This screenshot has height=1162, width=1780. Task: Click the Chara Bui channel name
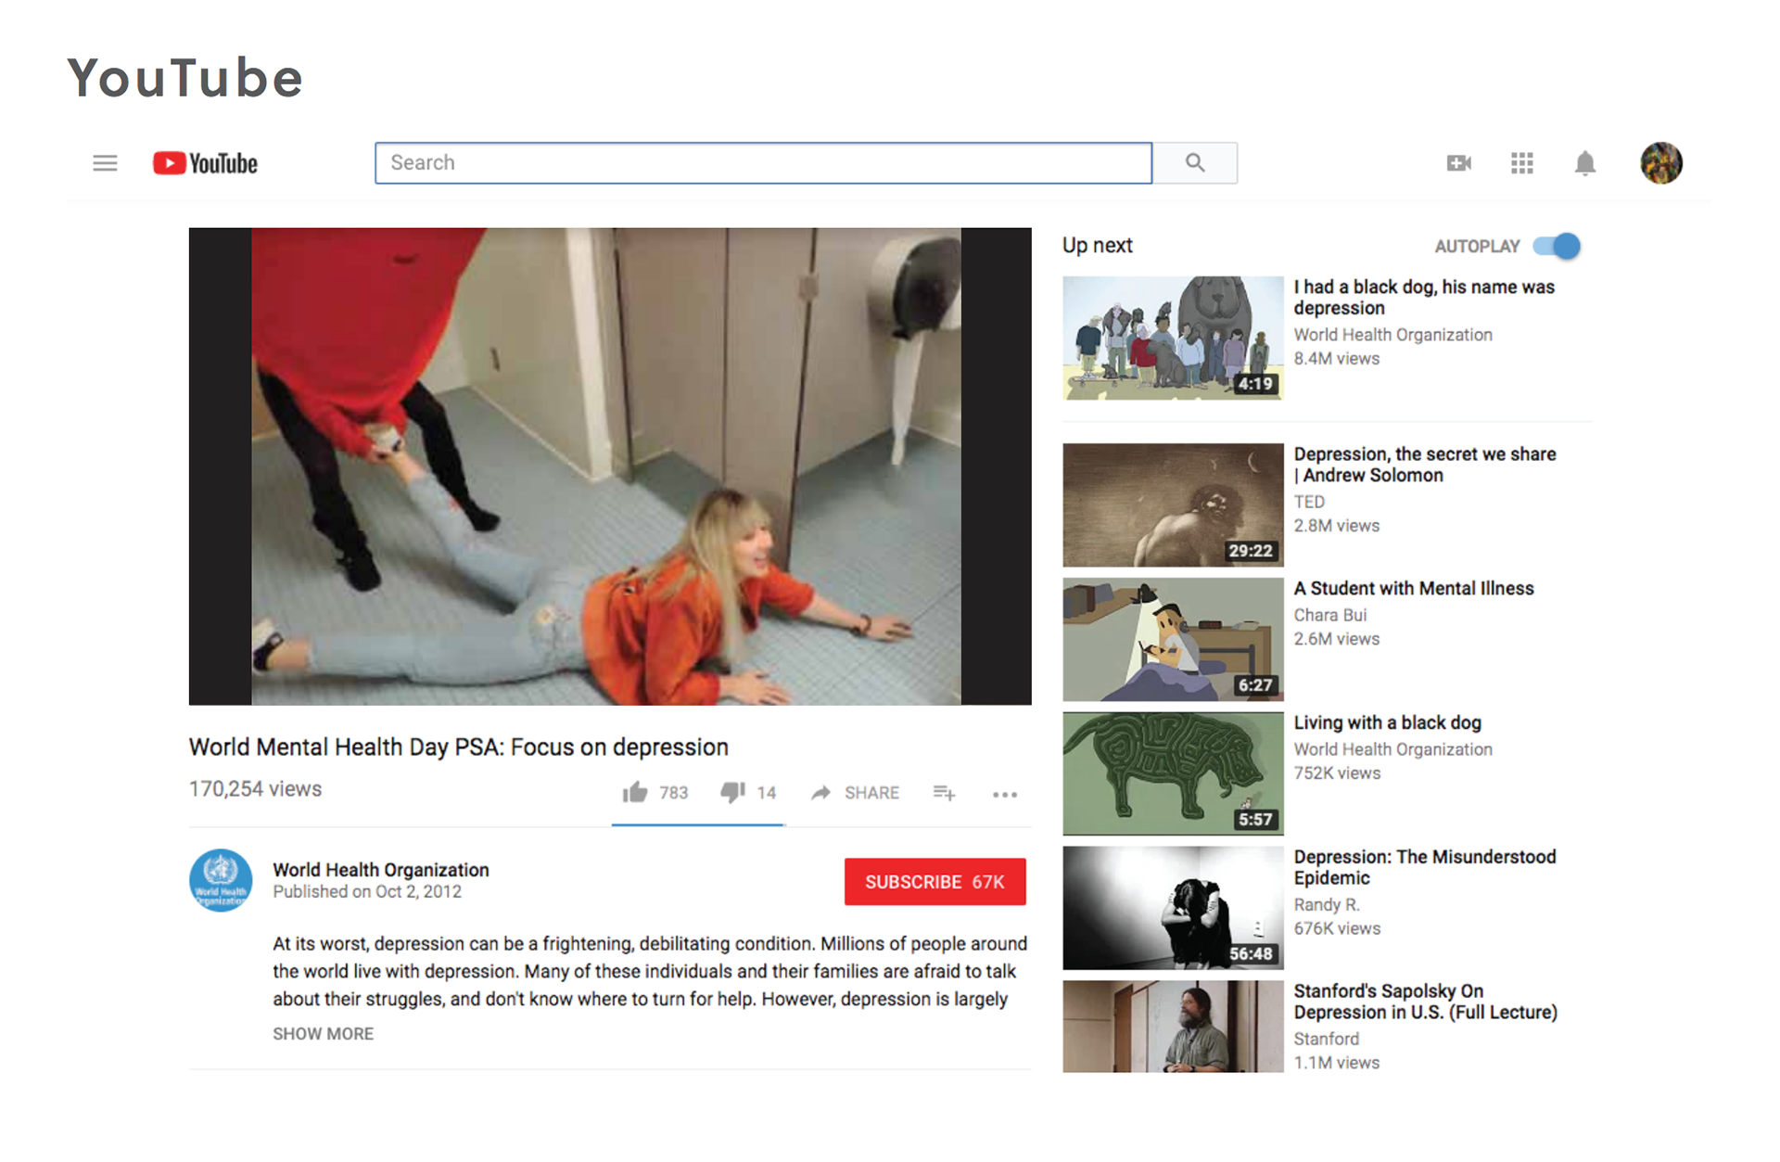click(1330, 615)
